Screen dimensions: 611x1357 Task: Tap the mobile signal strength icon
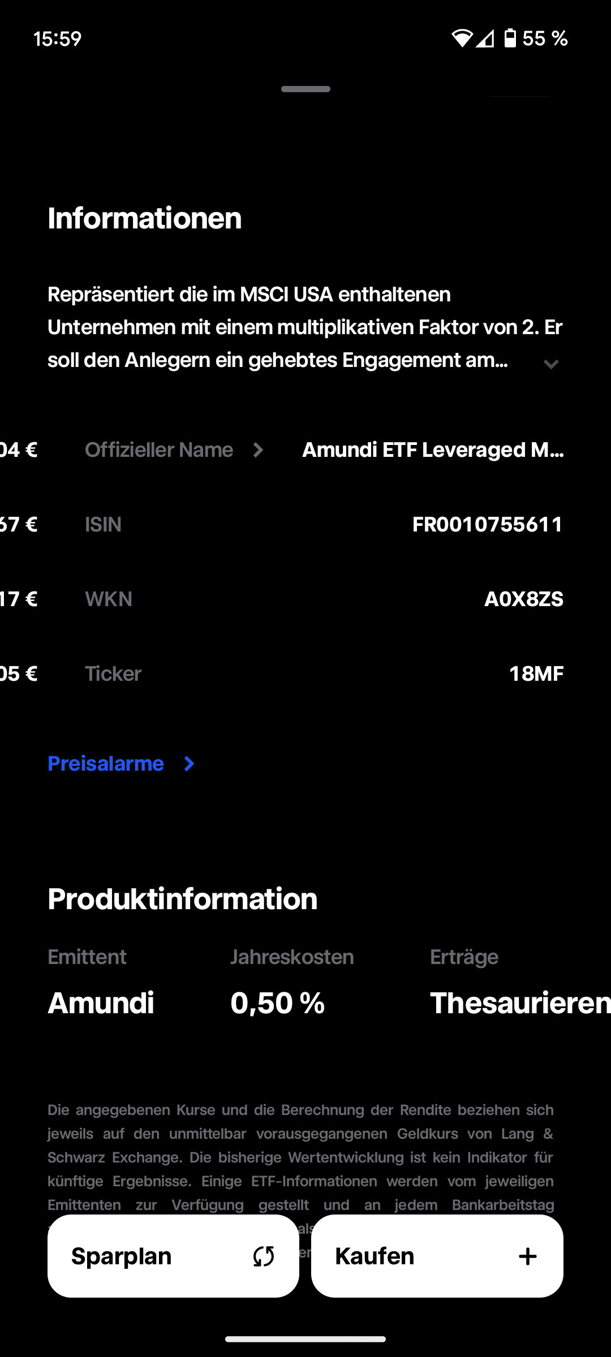485,38
